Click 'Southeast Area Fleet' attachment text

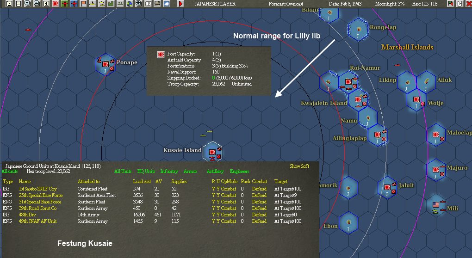(x=97, y=195)
